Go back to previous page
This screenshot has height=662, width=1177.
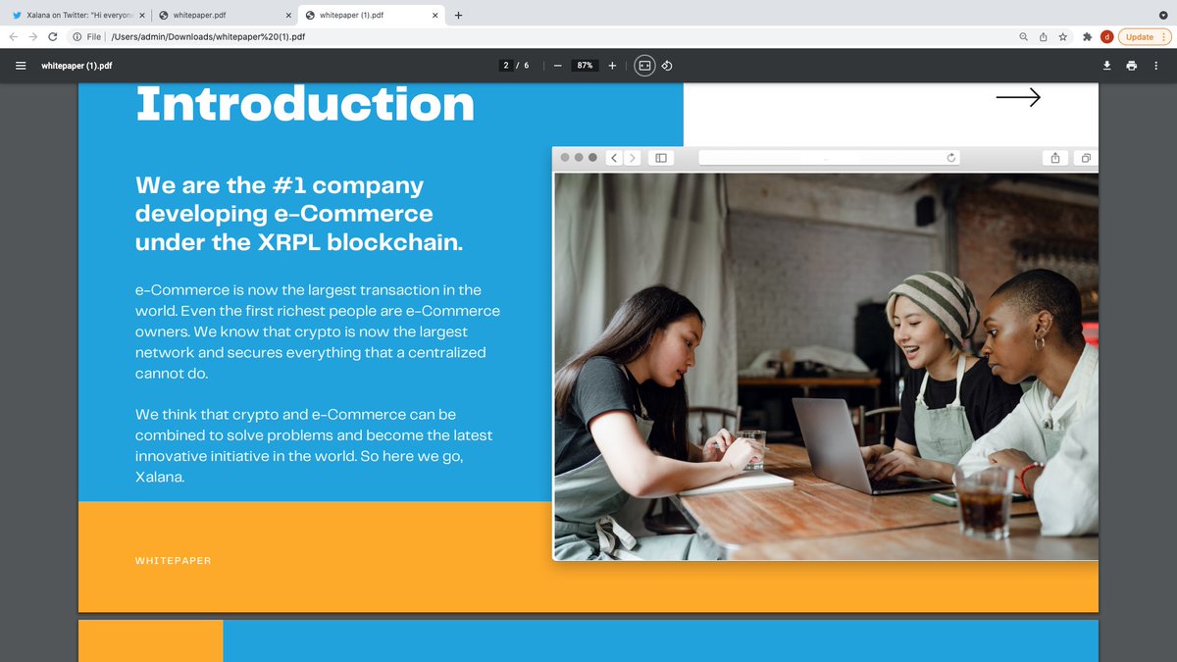pos(14,36)
